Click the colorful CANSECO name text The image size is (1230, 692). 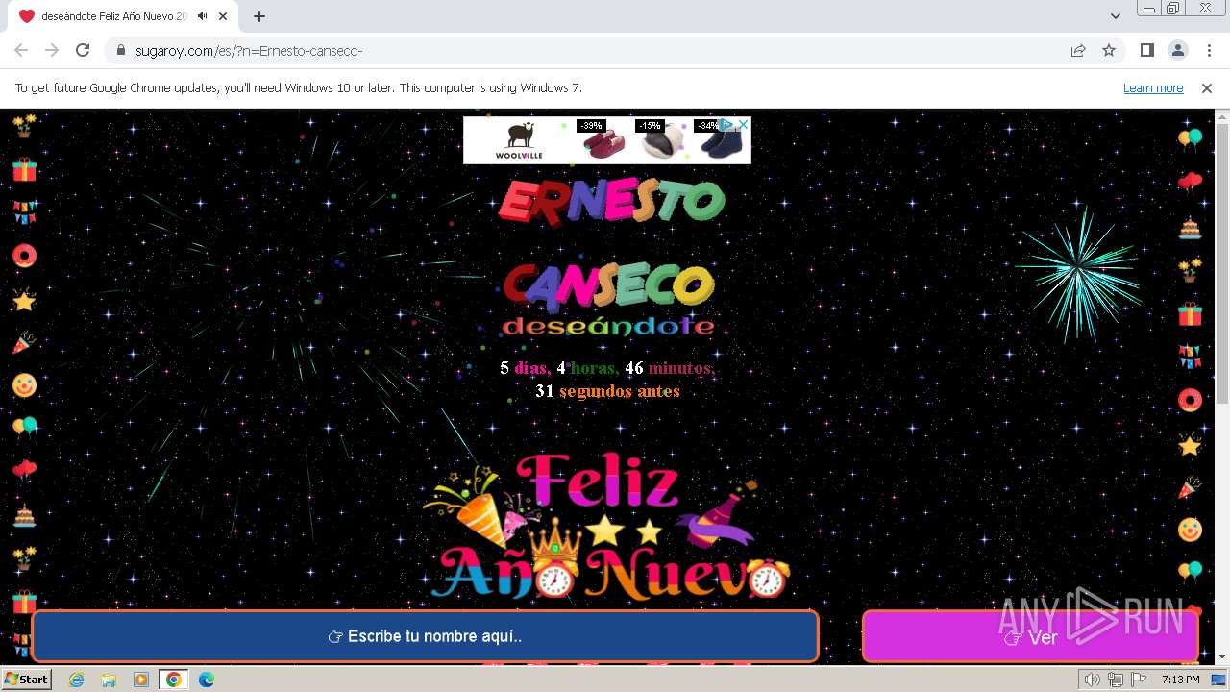tap(608, 287)
